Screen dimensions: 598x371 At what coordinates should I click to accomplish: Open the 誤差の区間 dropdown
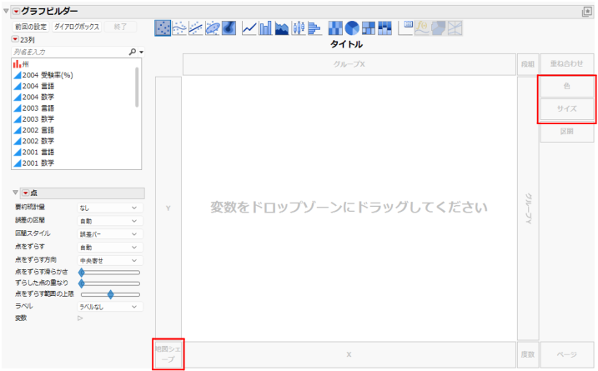pos(110,221)
